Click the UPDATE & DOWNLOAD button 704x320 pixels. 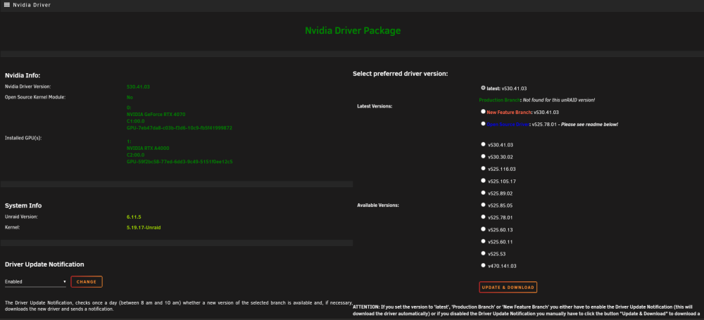pos(508,287)
